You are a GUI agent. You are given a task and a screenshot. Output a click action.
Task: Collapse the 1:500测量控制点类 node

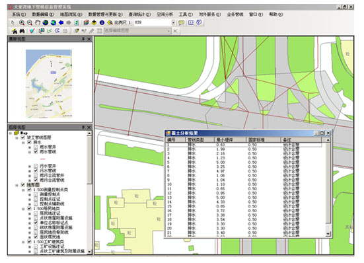pyautogui.click(x=23, y=190)
